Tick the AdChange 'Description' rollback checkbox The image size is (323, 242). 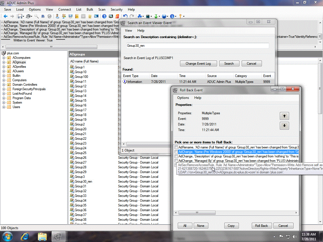(x=176, y=156)
